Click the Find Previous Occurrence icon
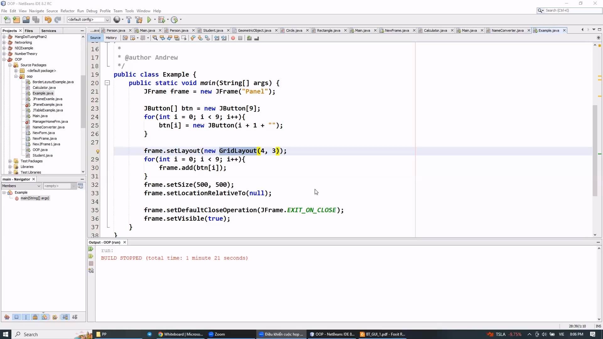Viewport: 603px width, 339px height. (x=162, y=38)
